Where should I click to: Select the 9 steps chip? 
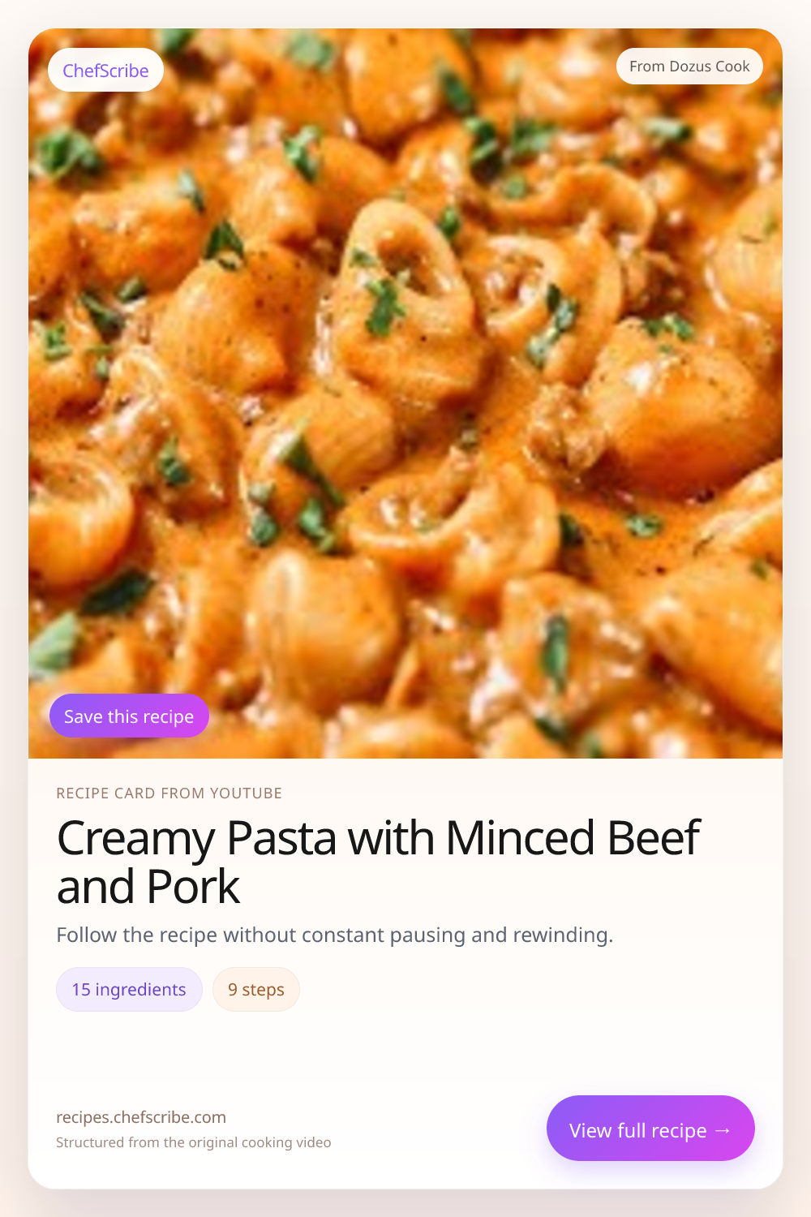click(x=255, y=990)
